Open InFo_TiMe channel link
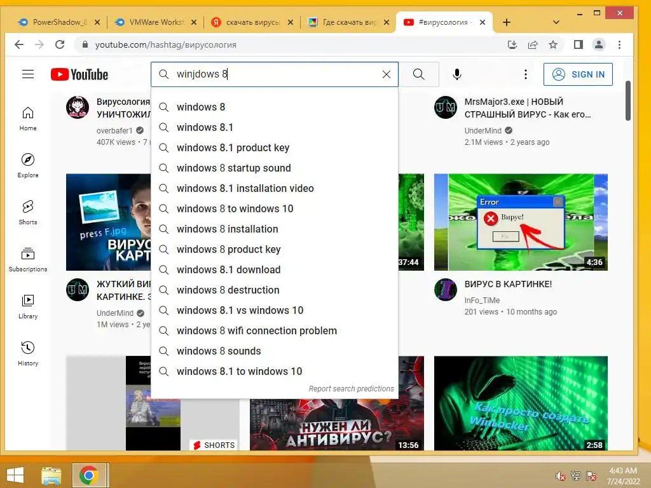 point(482,301)
